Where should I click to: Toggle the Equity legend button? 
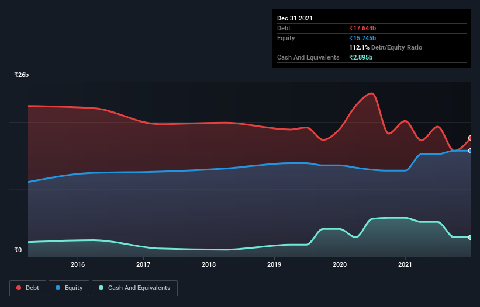point(69,288)
